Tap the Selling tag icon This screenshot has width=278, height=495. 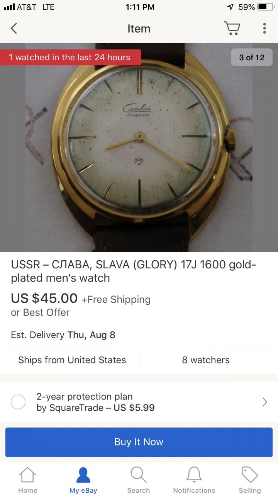[250, 475]
